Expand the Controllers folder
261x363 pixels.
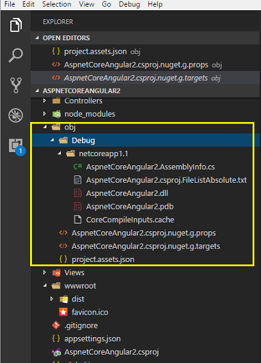coord(44,100)
